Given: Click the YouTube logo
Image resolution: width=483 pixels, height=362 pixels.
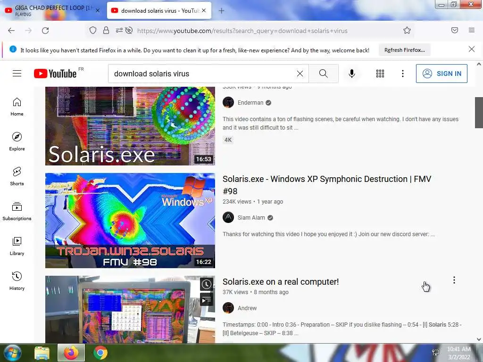Looking at the screenshot, I should coord(55,74).
